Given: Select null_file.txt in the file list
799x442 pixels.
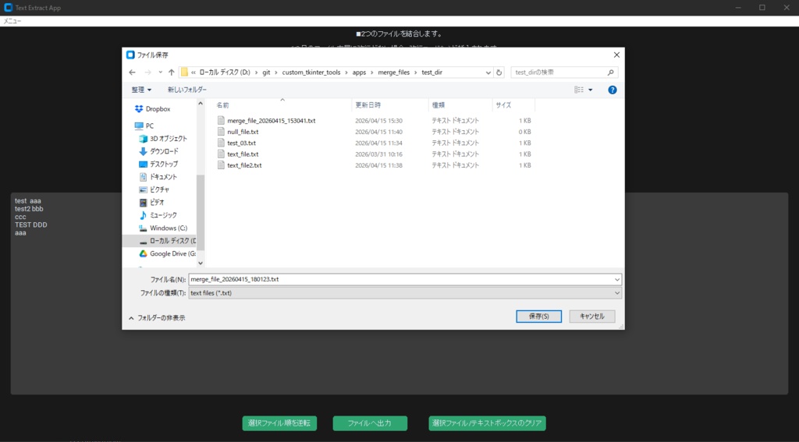Looking at the screenshot, I should point(243,132).
